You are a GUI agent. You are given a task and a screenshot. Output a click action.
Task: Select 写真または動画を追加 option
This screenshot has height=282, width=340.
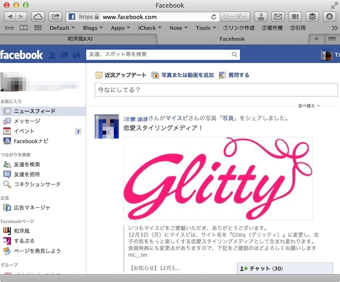183,75
